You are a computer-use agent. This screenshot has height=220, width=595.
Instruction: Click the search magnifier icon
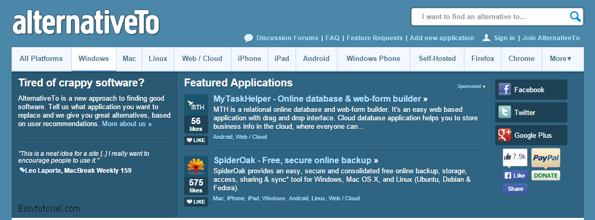[x=575, y=16]
